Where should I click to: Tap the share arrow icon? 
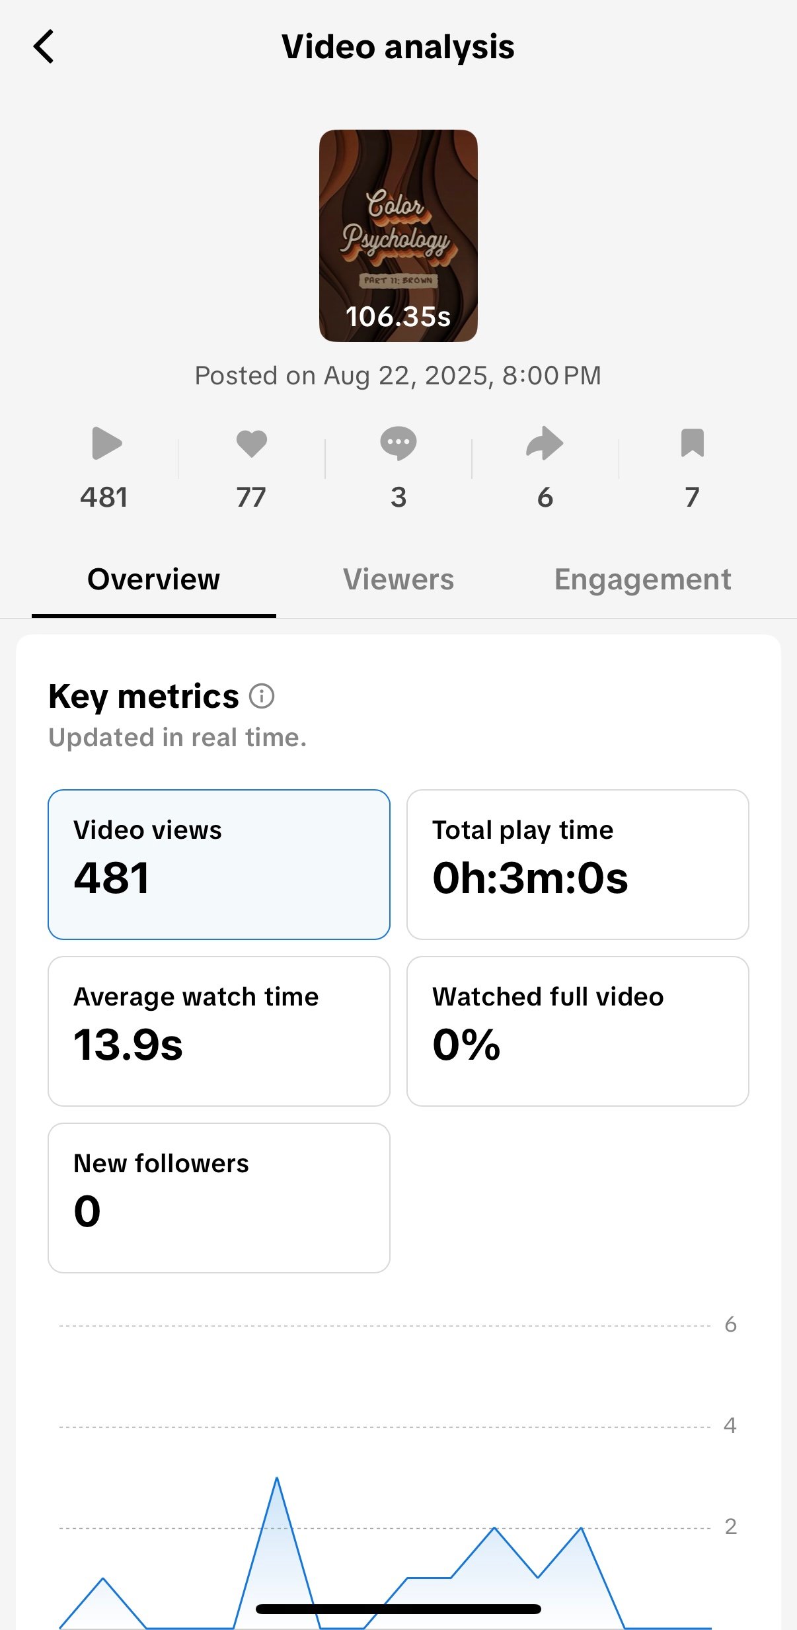coord(545,443)
